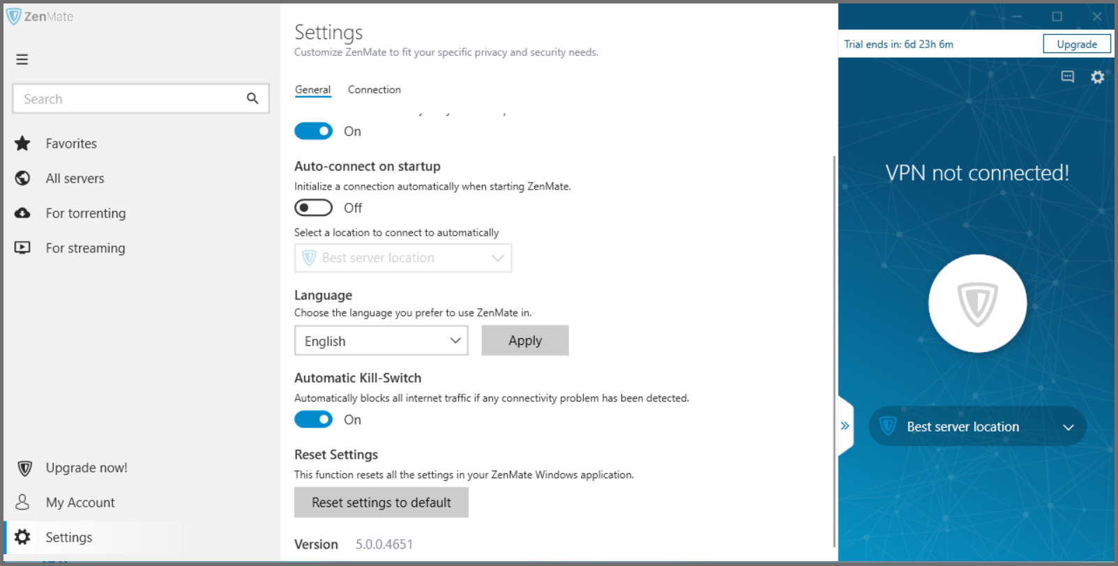Switch to the General tab
Viewport: 1118px width, 566px height.
312,90
